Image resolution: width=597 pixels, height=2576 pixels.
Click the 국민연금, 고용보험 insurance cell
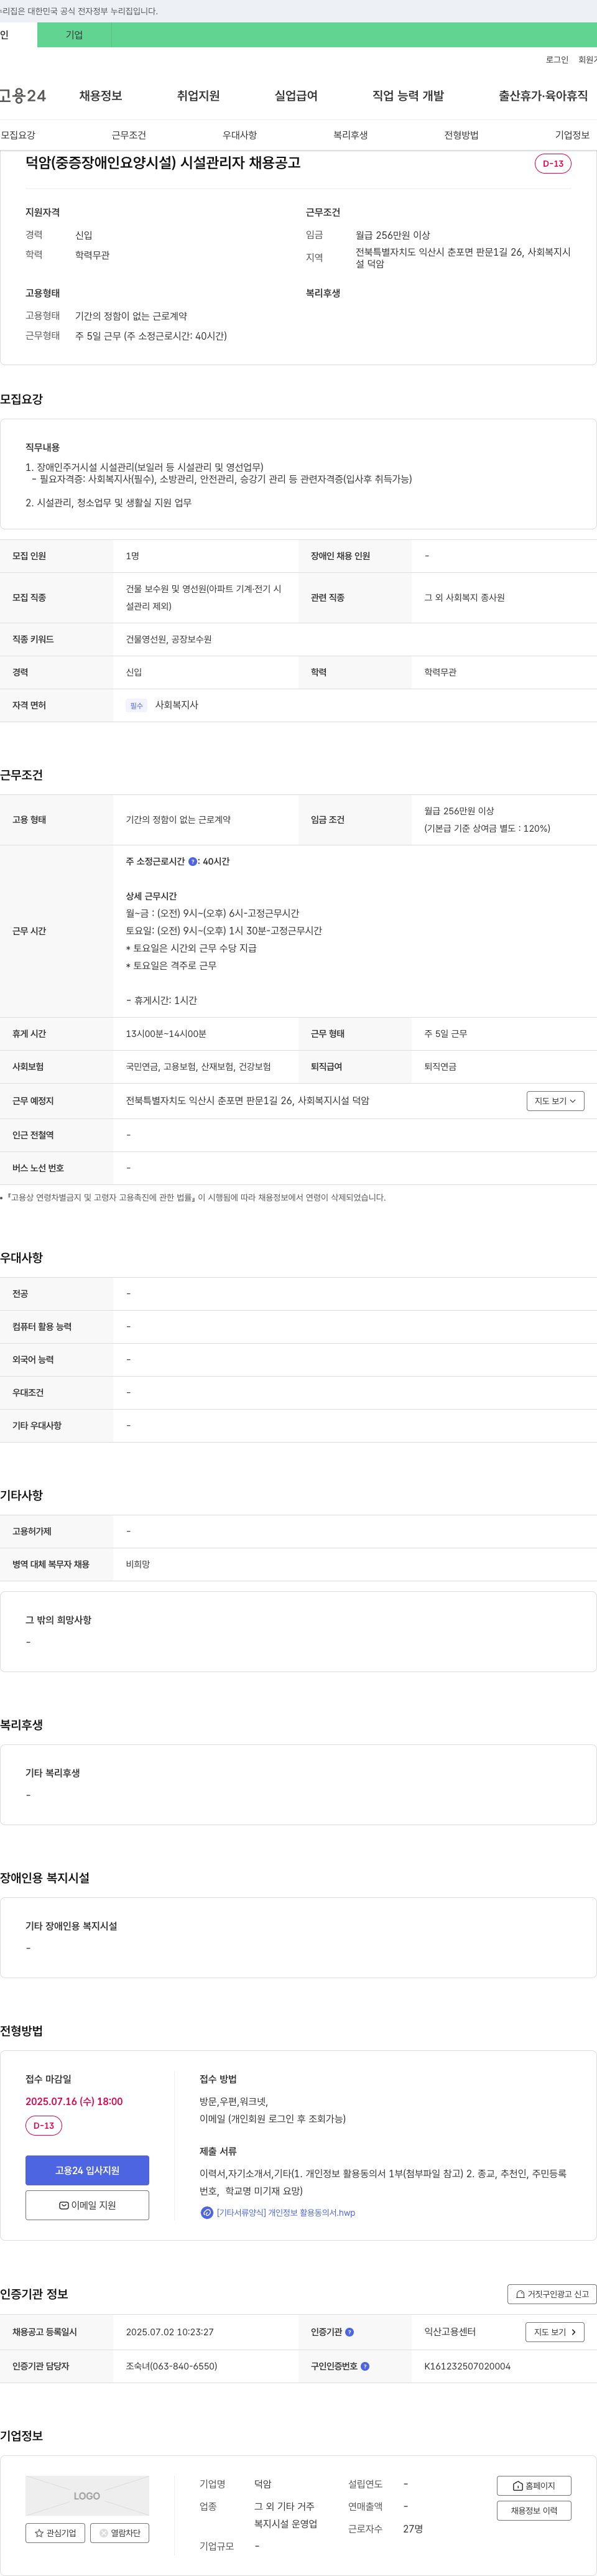tap(198, 1067)
